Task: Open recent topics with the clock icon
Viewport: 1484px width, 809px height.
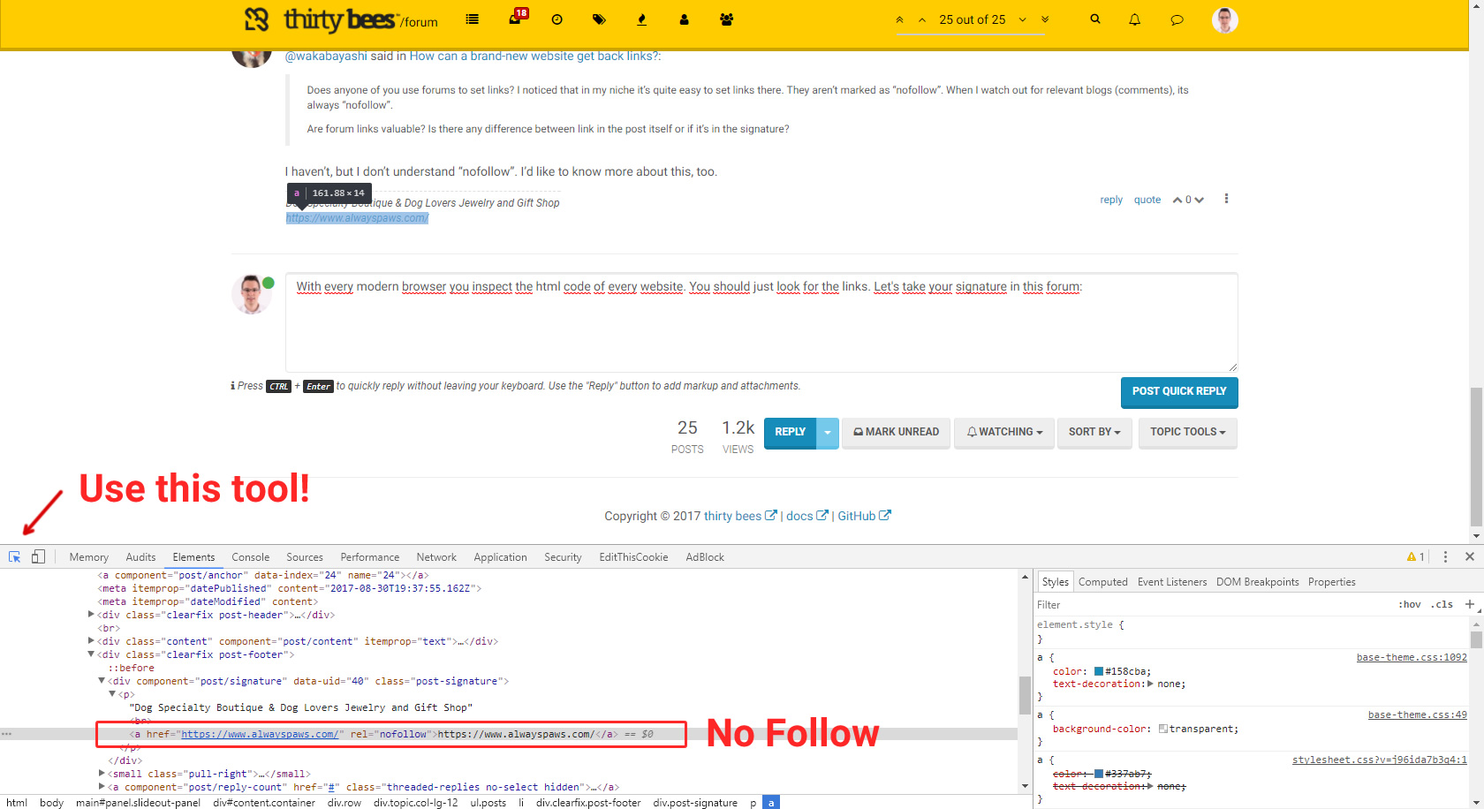Action: tap(556, 19)
